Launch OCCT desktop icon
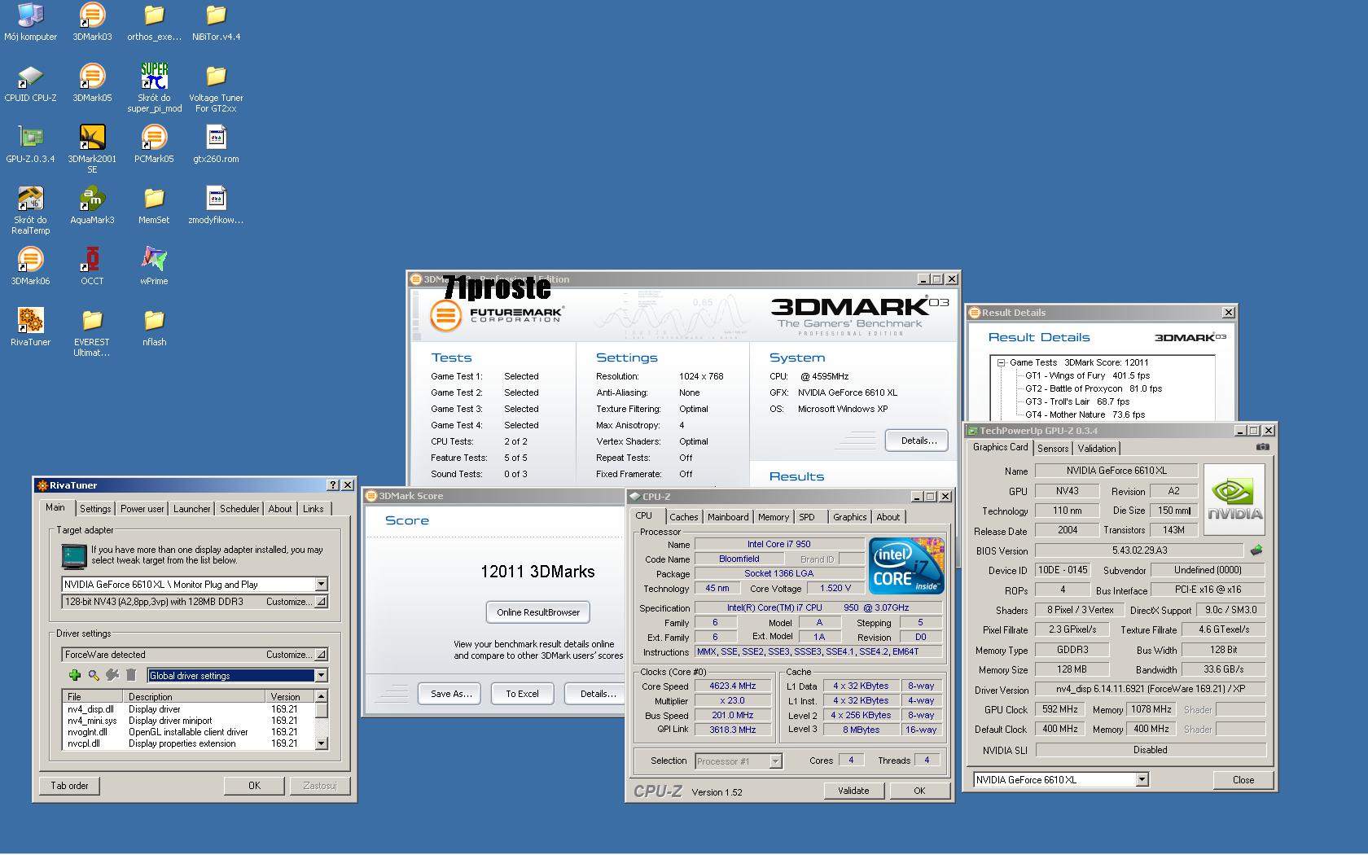The width and height of the screenshot is (1368, 855). 92,266
